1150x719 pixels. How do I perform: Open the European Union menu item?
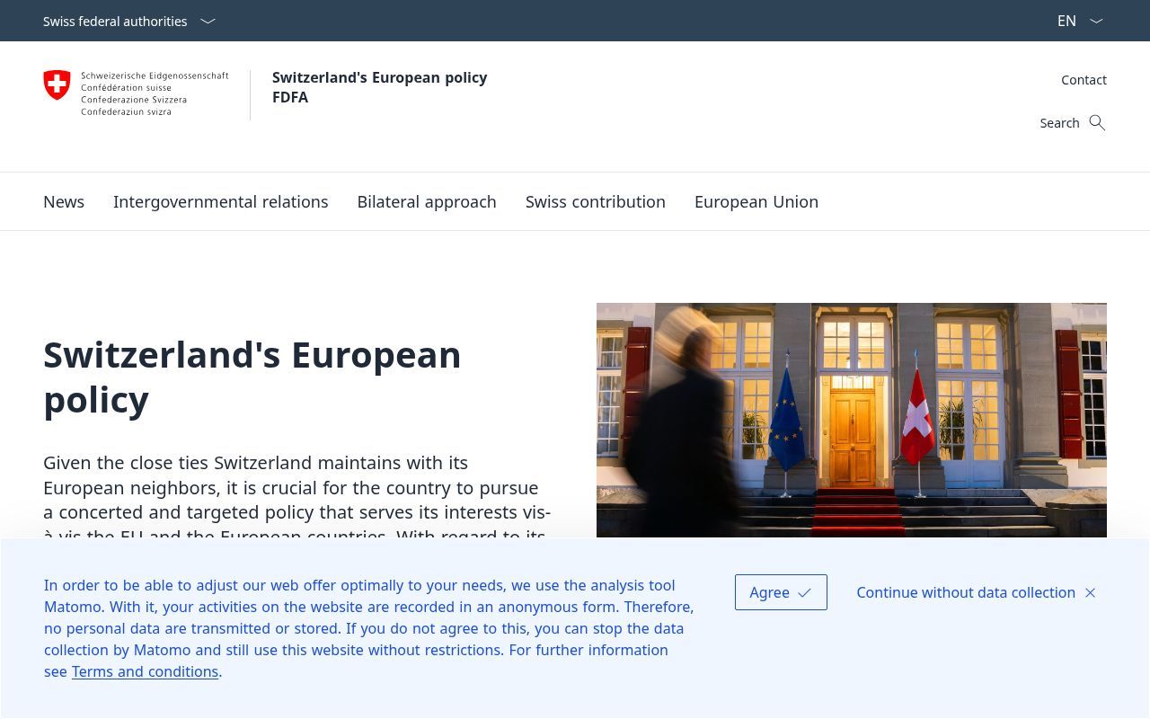(756, 201)
